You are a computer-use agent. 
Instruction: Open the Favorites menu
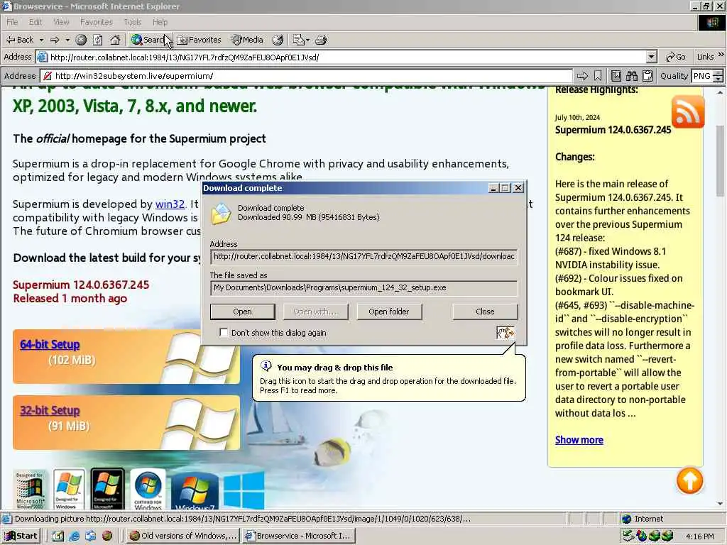97,22
